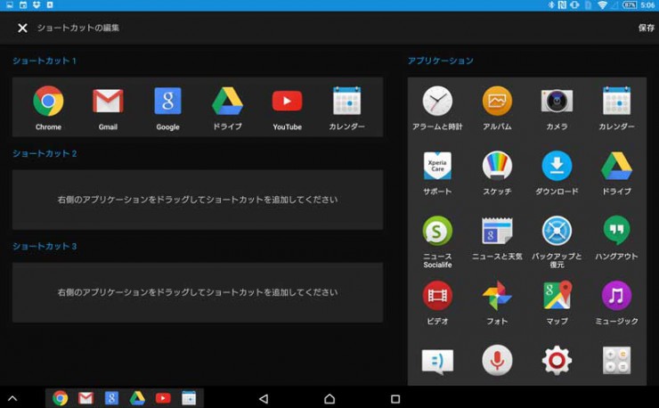Open YouTube from the bottom taskbar

click(163, 398)
